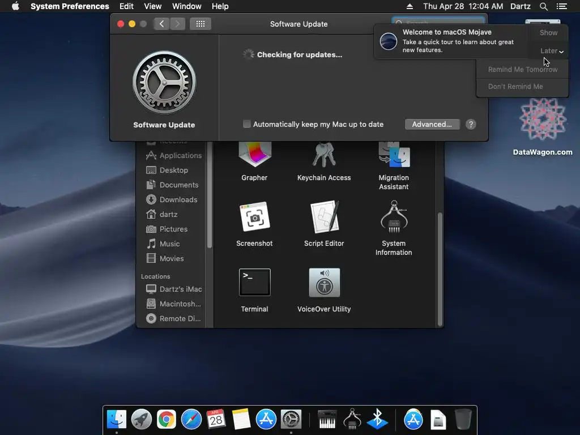
Task: Go back in System Preferences
Action: [x=161, y=24]
